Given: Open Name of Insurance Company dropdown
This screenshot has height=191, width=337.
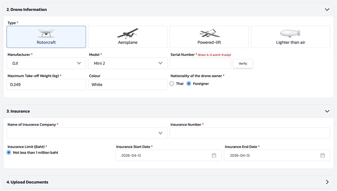Looking at the screenshot, I should (x=87, y=133).
